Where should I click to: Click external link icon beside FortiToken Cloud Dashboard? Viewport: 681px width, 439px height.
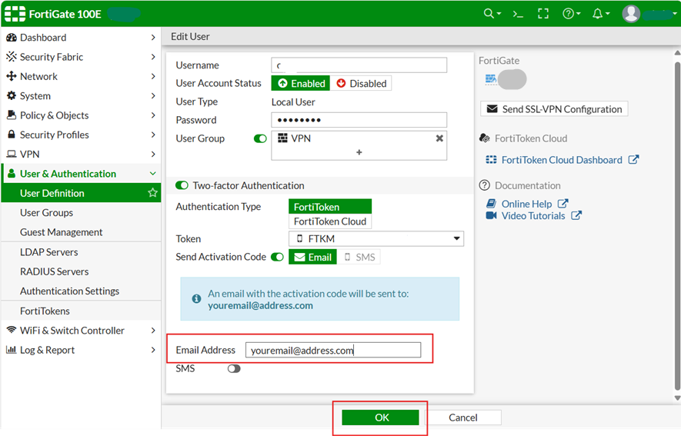point(633,160)
